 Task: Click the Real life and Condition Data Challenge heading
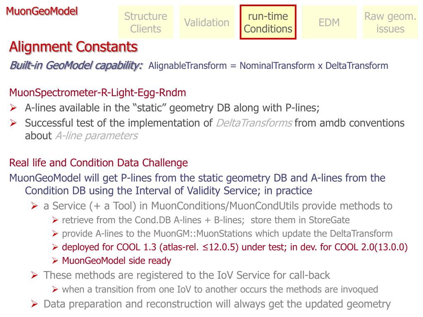pyautogui.click(x=98, y=163)
